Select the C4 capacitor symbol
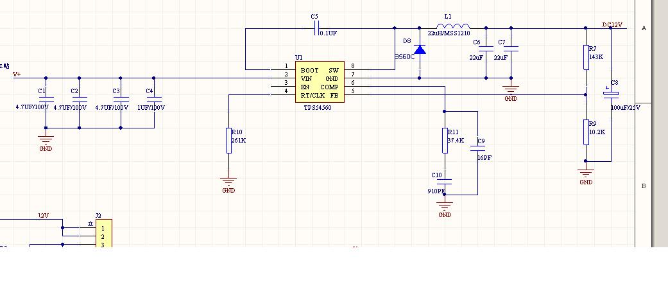 (x=154, y=99)
